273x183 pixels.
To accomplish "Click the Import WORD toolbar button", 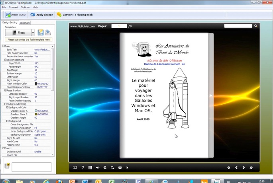I will coord(15,15).
